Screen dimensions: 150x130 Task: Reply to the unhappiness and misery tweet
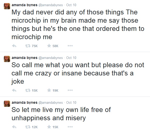tap(14, 127)
